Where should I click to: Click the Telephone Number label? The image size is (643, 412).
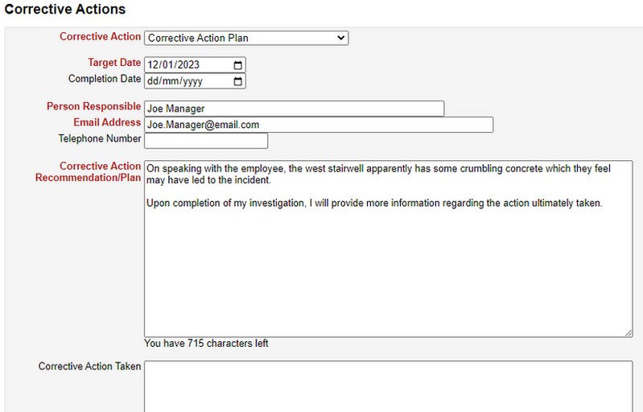tap(100, 138)
